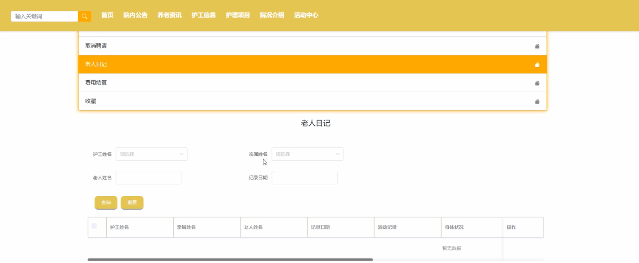Viewport: 639px width, 263px height.
Task: Select the 收藏 menu entry
Action: coord(313,101)
